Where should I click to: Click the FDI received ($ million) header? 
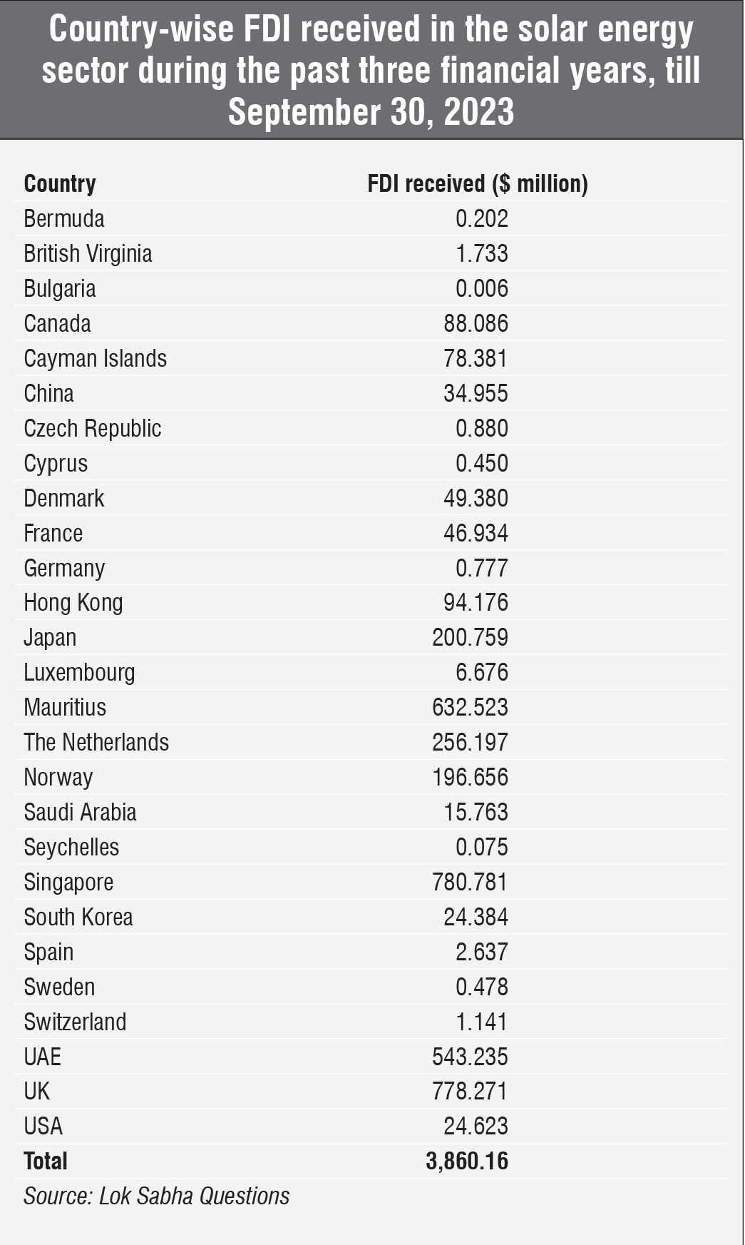(x=477, y=184)
